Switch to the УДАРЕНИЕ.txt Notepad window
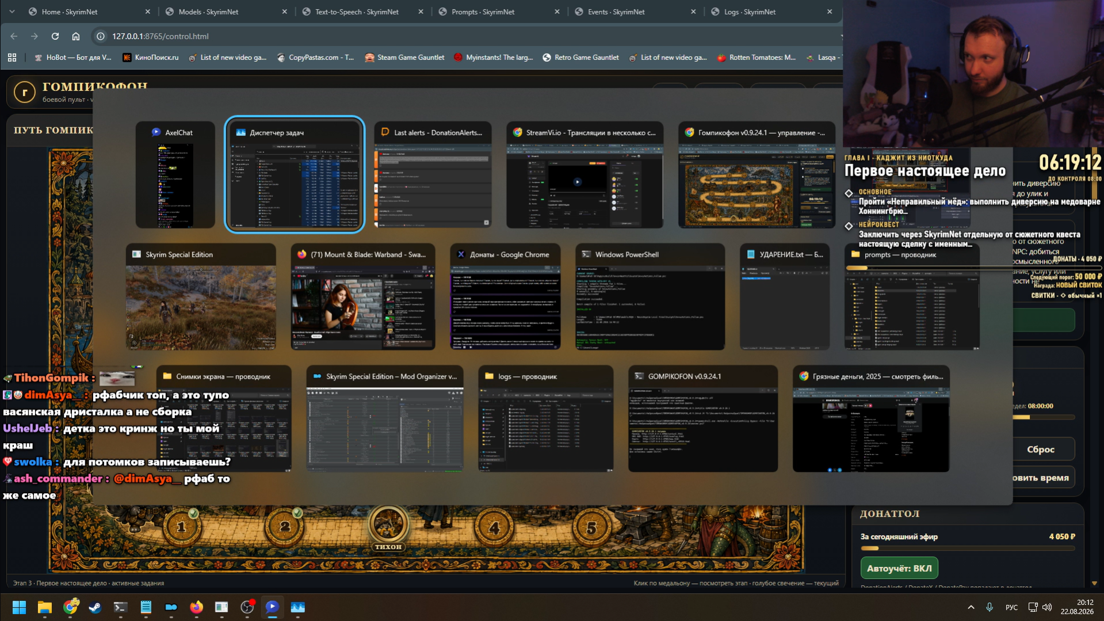1104x621 pixels. tap(785, 297)
